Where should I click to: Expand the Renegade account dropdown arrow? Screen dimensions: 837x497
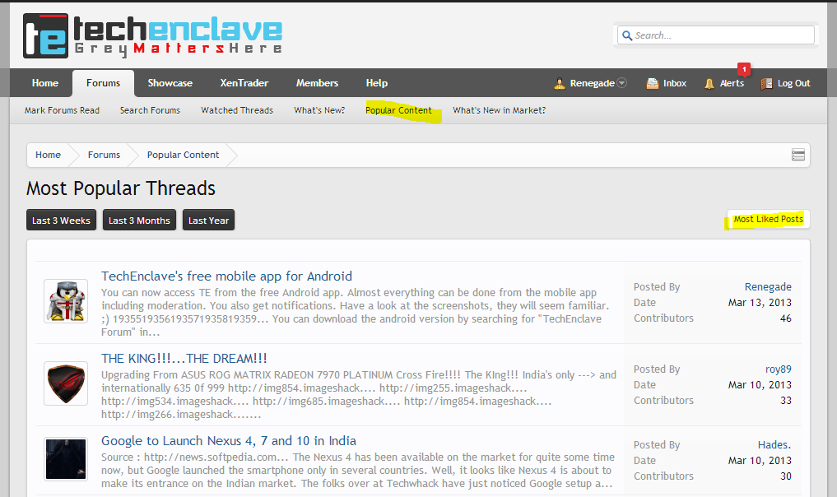pyautogui.click(x=622, y=83)
